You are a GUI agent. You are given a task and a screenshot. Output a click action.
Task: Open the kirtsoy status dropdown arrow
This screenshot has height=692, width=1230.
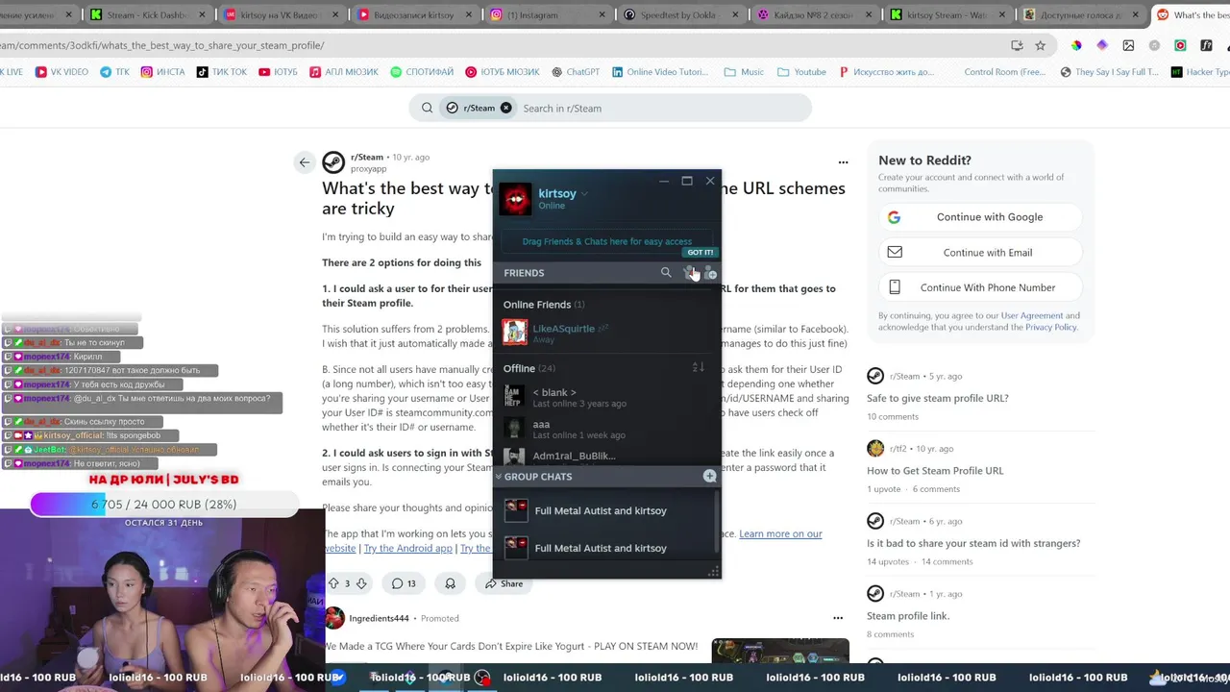tap(584, 193)
